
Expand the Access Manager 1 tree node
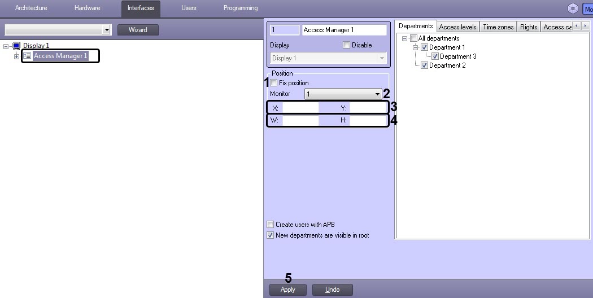click(x=16, y=57)
